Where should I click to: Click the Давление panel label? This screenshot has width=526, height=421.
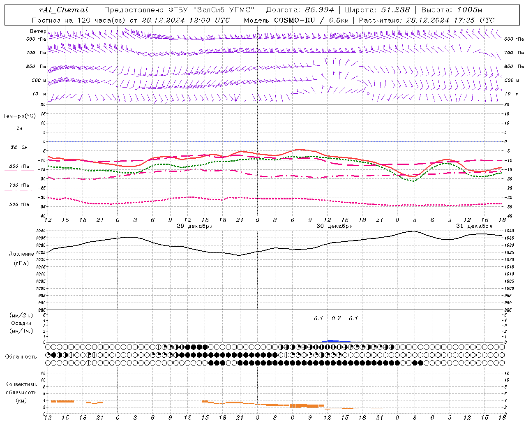click(x=21, y=254)
